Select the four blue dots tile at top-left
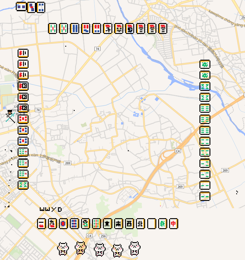Image resolution: width=245 pixels, height=260 pixels. point(41,7)
